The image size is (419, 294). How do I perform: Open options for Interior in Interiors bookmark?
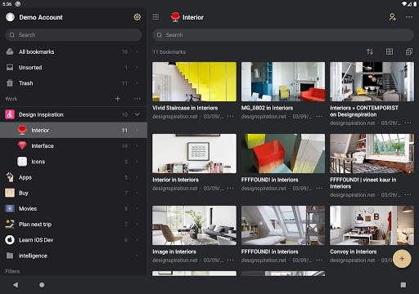231,189
